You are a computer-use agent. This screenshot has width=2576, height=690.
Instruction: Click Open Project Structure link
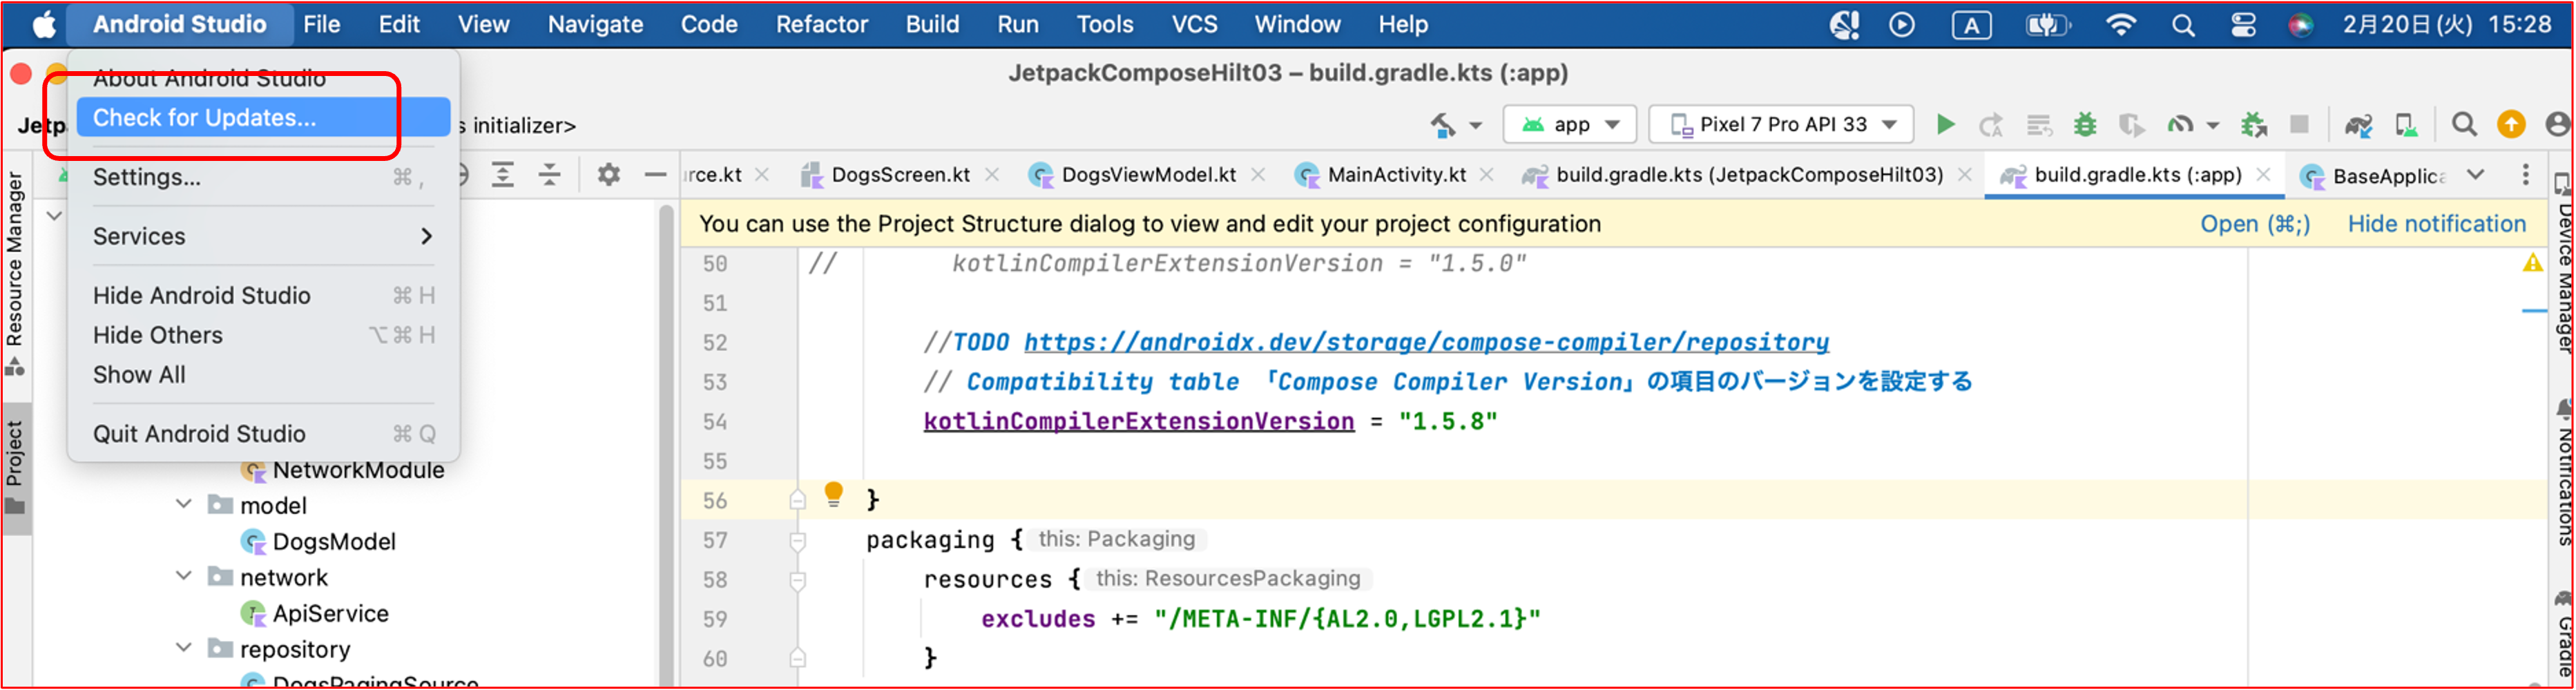(x=2255, y=224)
